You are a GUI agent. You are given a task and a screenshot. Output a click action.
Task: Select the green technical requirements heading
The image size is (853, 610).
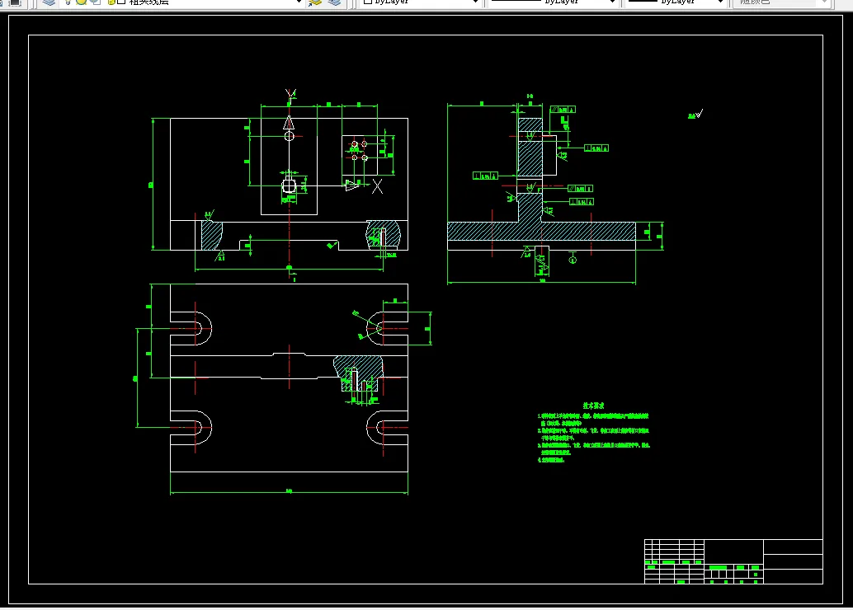(593, 406)
